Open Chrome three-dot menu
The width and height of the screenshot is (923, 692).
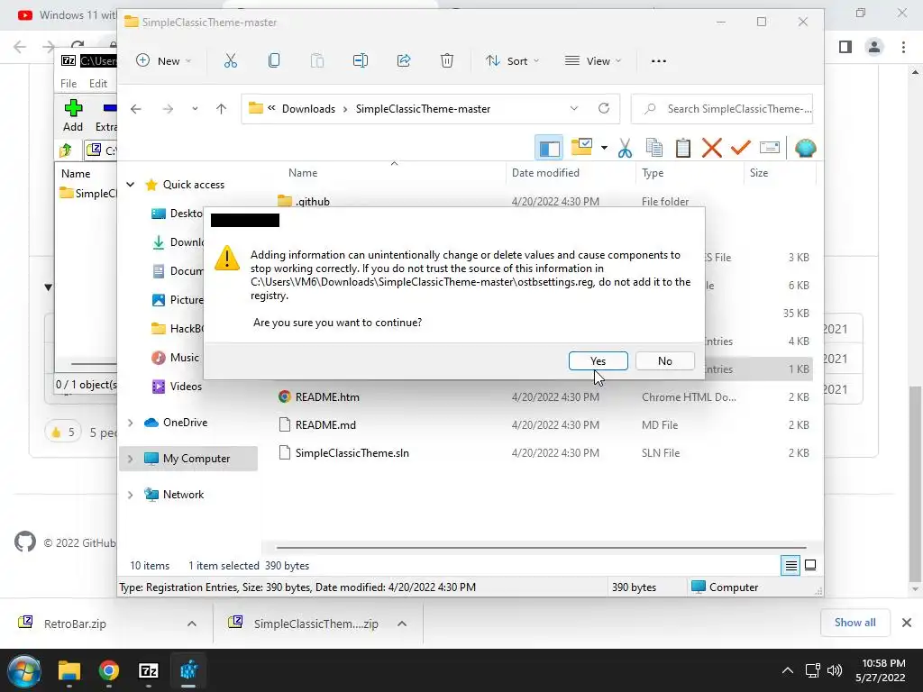tap(903, 47)
